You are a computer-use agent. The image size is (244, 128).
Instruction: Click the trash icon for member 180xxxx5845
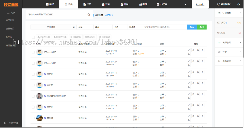point(203,61)
